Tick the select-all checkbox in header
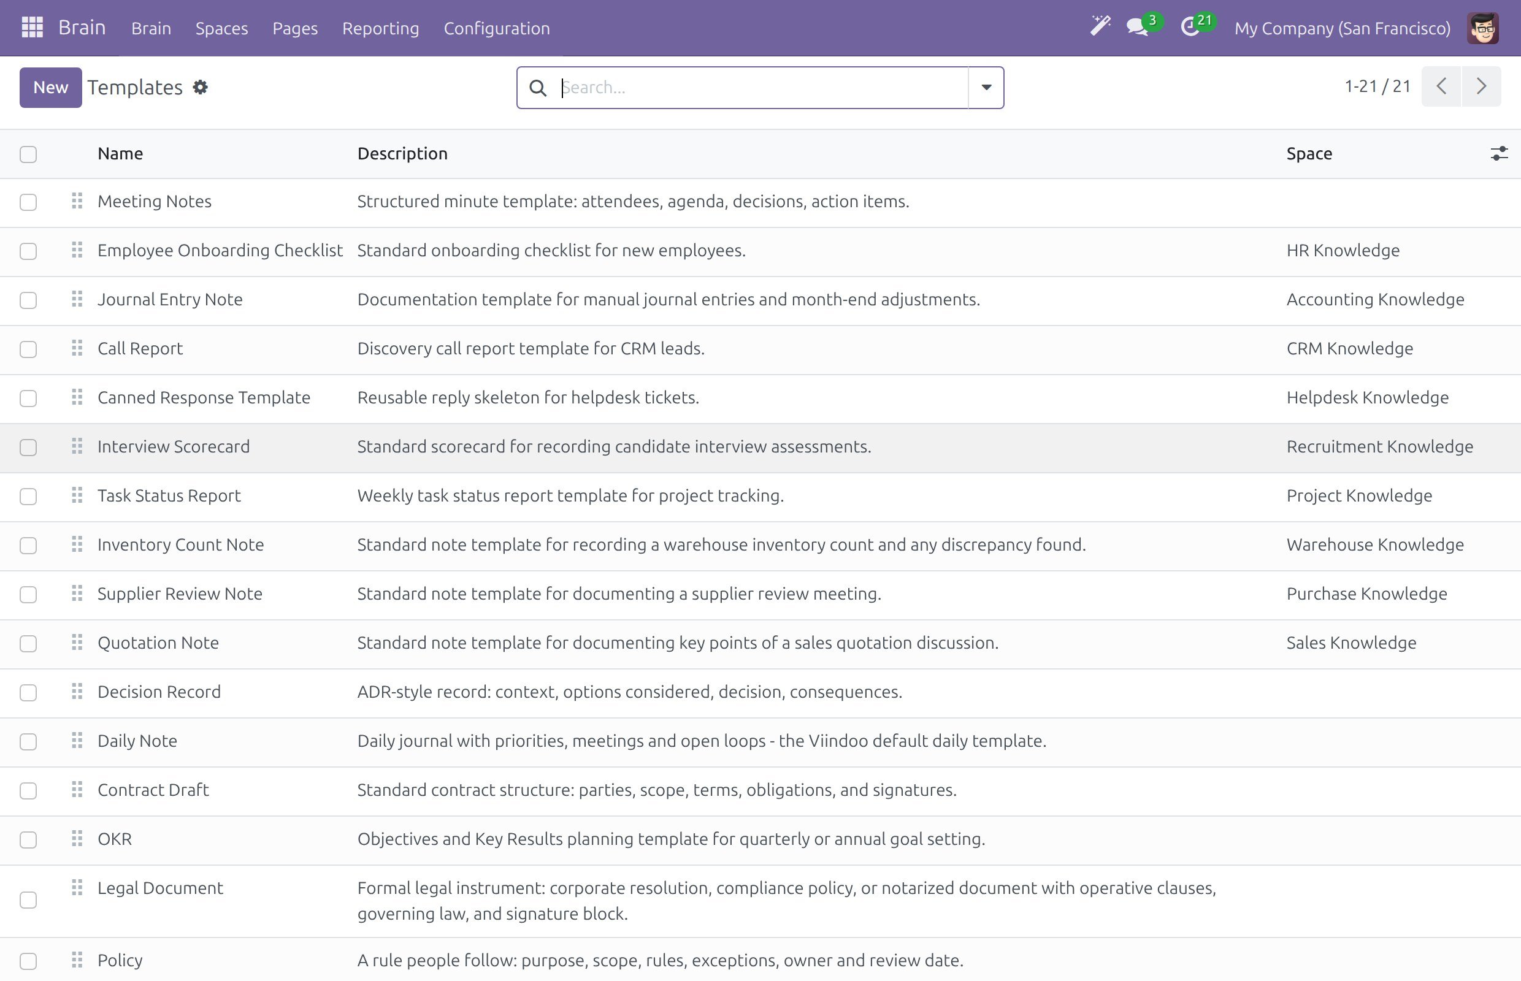1521x981 pixels. click(x=28, y=154)
